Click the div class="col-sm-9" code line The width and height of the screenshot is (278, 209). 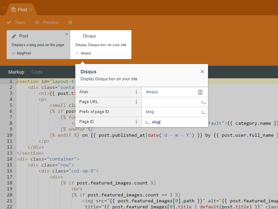(68, 171)
